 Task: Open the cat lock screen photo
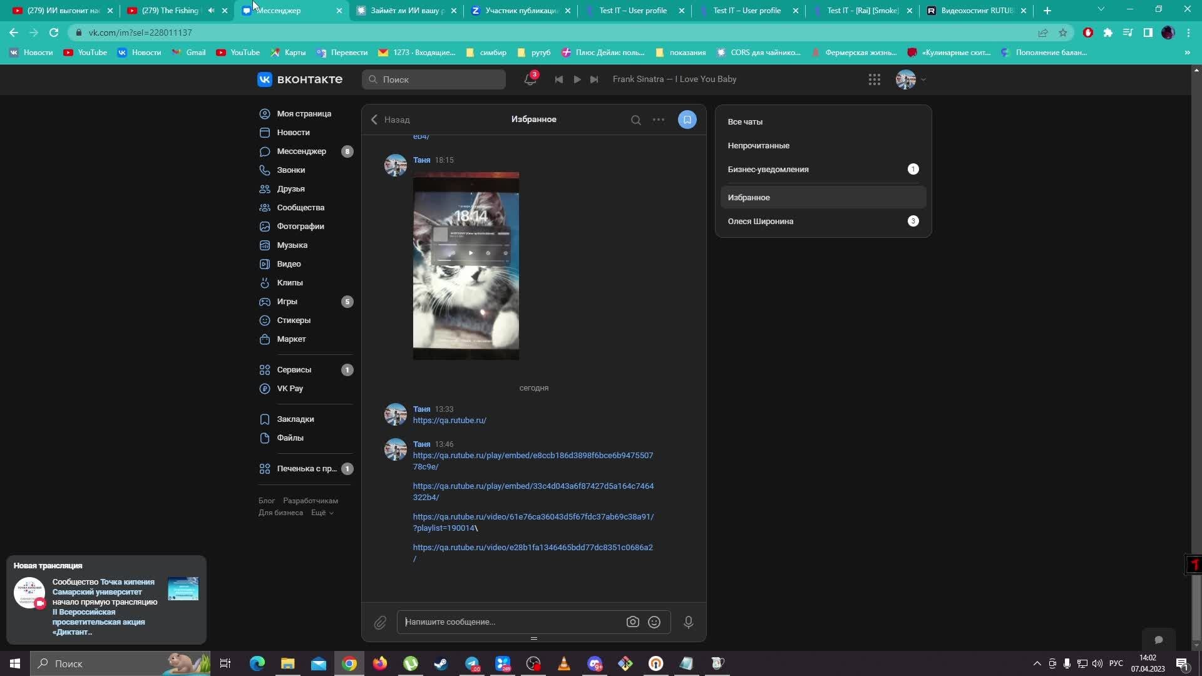tap(466, 266)
